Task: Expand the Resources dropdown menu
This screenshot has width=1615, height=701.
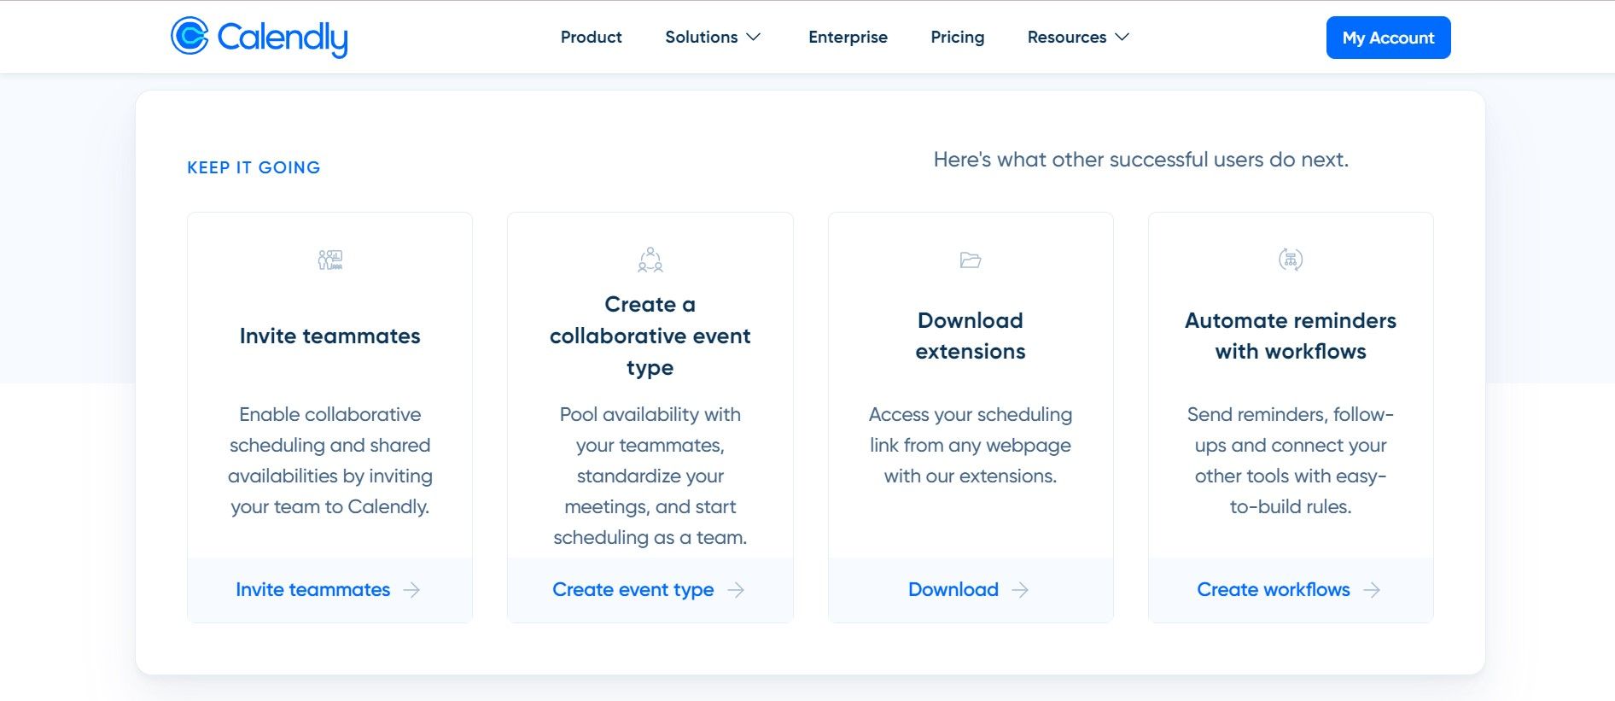Action: [x=1078, y=38]
